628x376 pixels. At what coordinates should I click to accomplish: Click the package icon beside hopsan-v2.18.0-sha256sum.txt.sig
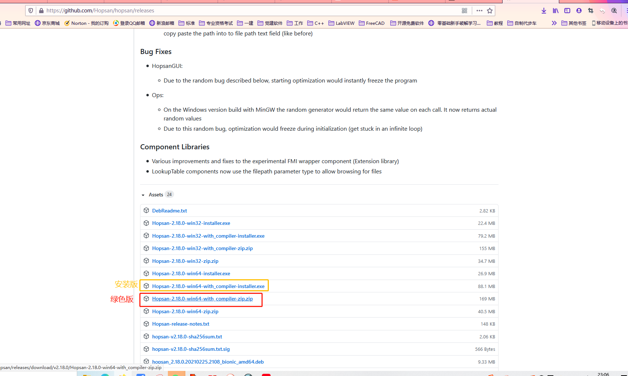(146, 349)
